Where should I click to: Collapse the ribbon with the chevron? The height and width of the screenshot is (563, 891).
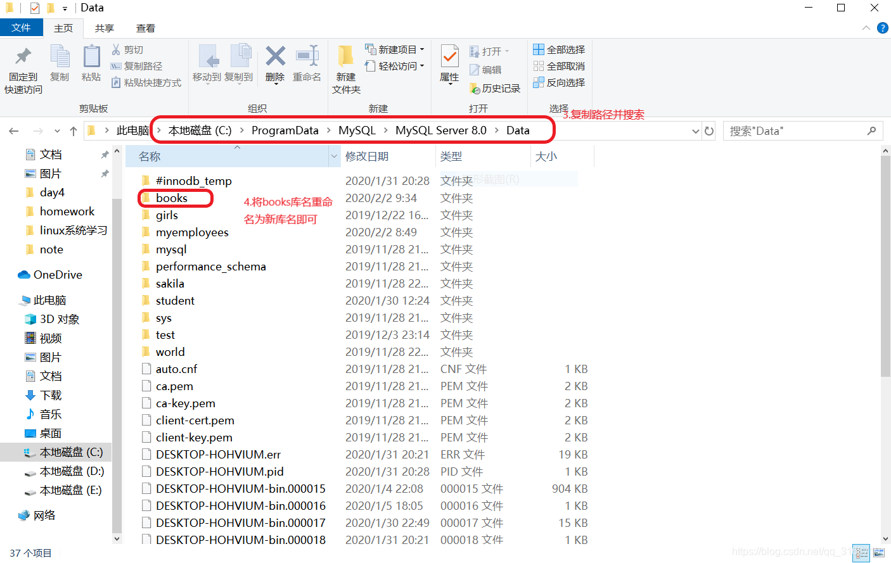[866, 28]
